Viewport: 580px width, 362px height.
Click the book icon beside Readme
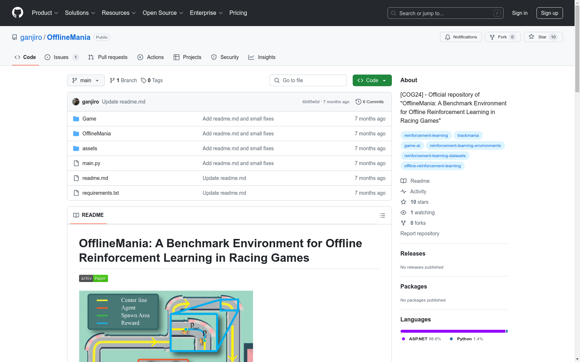point(403,181)
